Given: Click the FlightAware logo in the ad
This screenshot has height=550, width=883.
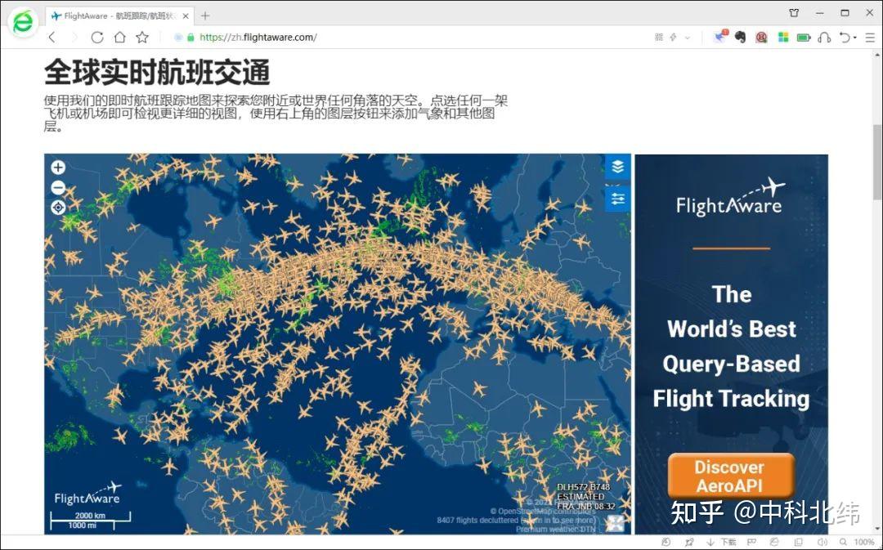Looking at the screenshot, I should pos(730,197).
